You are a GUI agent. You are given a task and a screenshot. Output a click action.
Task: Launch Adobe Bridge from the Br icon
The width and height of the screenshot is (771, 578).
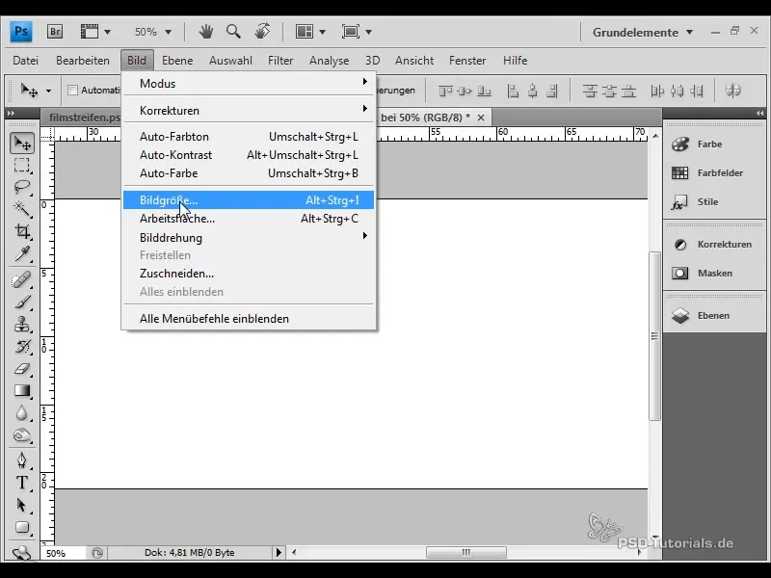pos(55,32)
